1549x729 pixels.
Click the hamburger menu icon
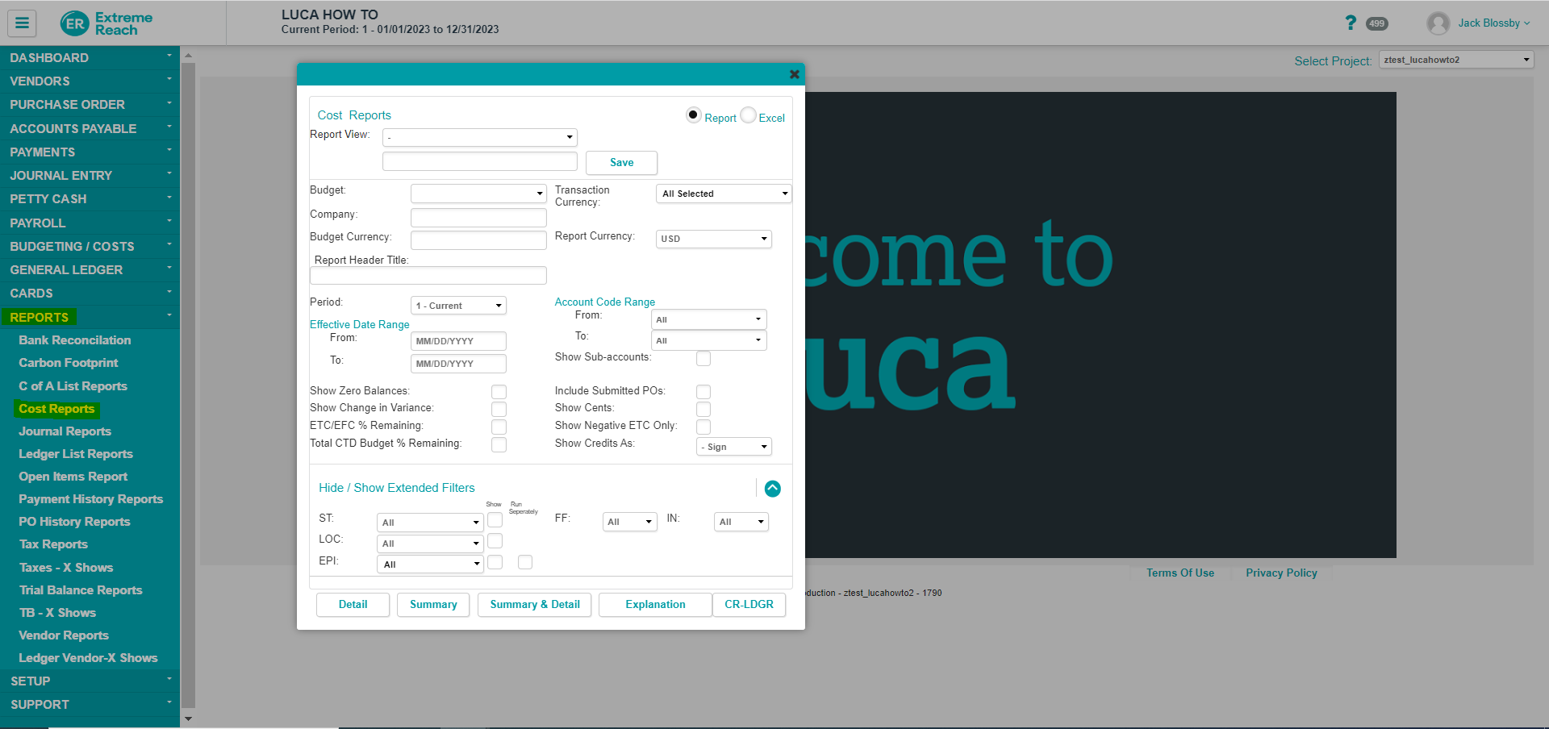click(x=22, y=23)
